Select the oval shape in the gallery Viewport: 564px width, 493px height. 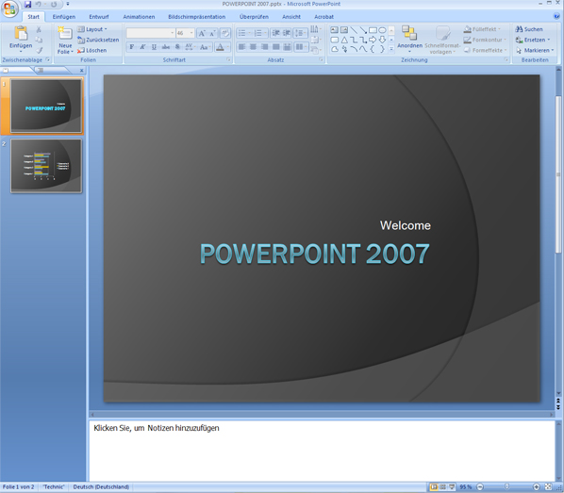click(x=382, y=30)
